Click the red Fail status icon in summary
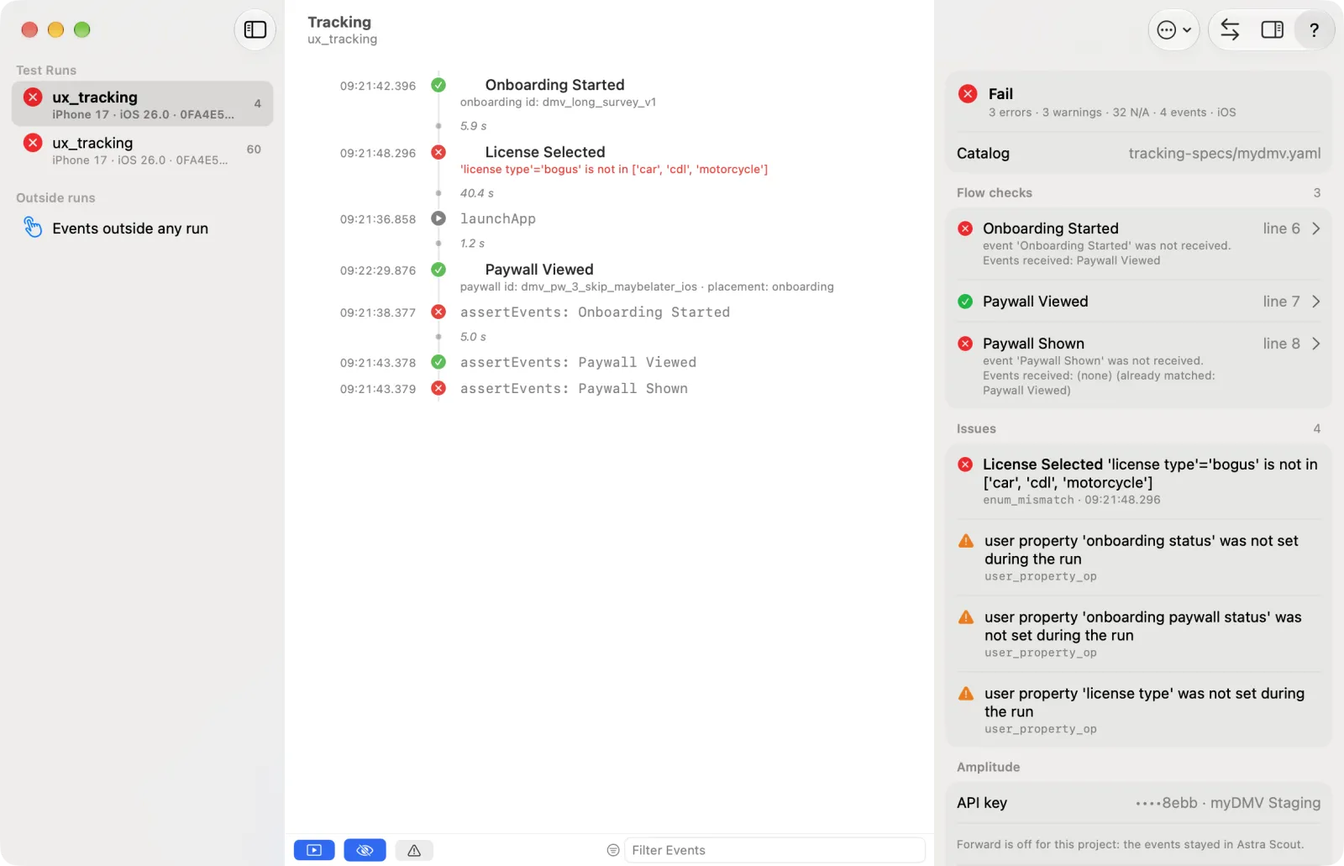Image resolution: width=1344 pixels, height=866 pixels. (968, 93)
